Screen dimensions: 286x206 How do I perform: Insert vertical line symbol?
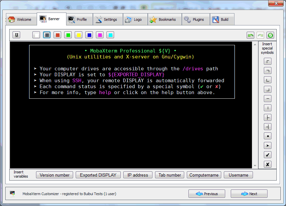point(267,108)
